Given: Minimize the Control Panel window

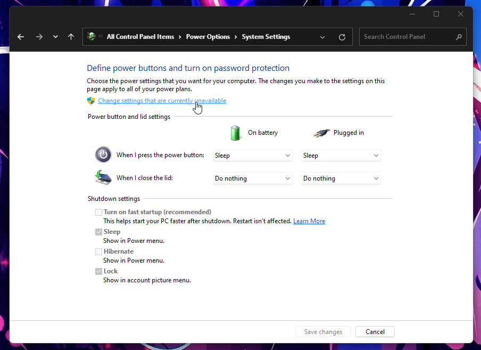Looking at the screenshot, I should click(412, 14).
